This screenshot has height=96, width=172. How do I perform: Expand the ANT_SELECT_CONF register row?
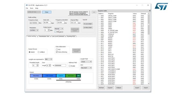click(x=99, y=69)
